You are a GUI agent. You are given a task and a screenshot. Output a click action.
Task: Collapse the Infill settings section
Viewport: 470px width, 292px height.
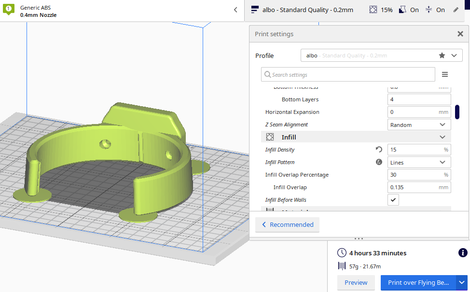tap(442, 137)
